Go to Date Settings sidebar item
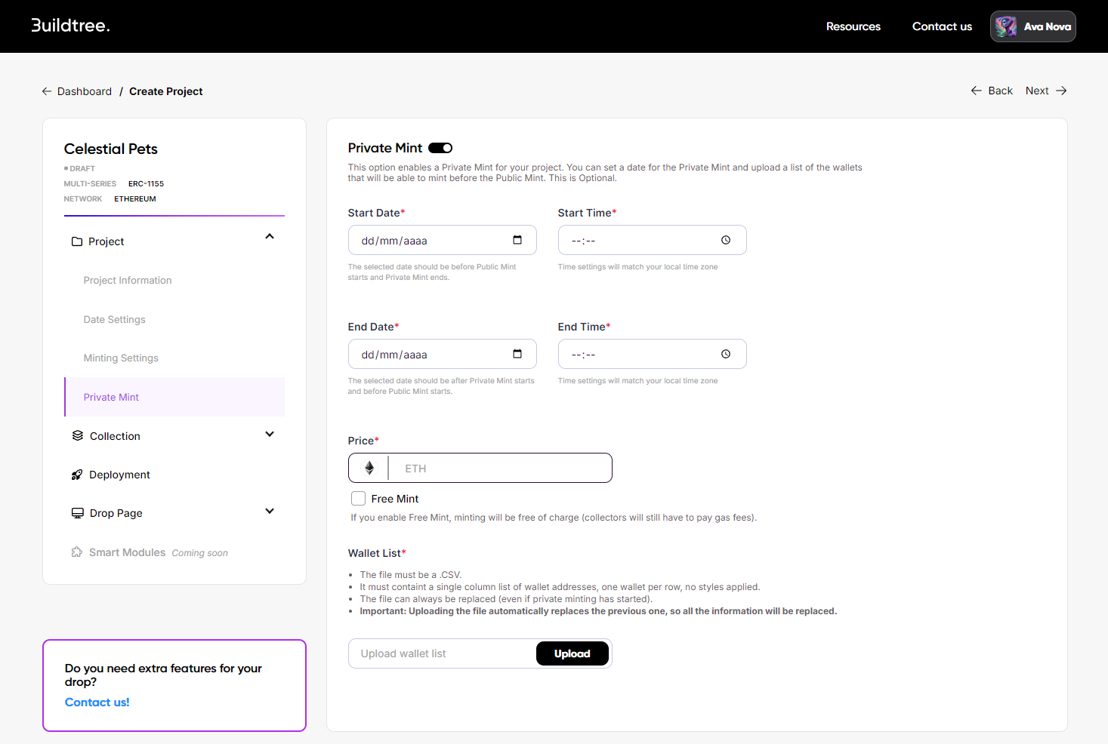This screenshot has height=744, width=1108. click(115, 320)
